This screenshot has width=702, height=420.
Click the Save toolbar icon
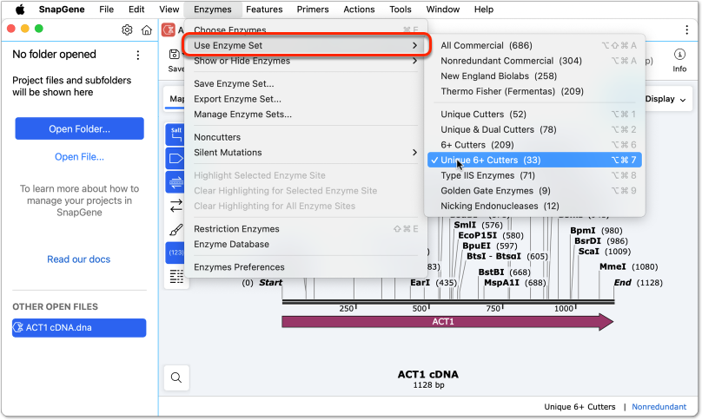pos(175,55)
